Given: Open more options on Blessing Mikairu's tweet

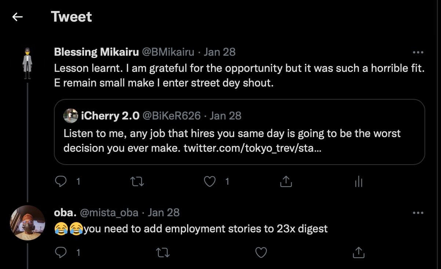Looking at the screenshot, I should click(418, 52).
